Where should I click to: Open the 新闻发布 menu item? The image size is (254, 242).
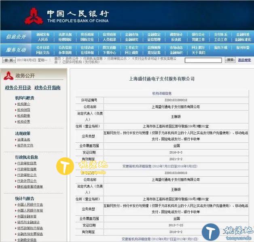pyautogui.click(x=43, y=34)
